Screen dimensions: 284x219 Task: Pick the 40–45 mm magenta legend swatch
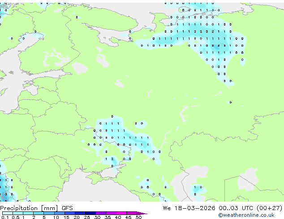pos(121,213)
